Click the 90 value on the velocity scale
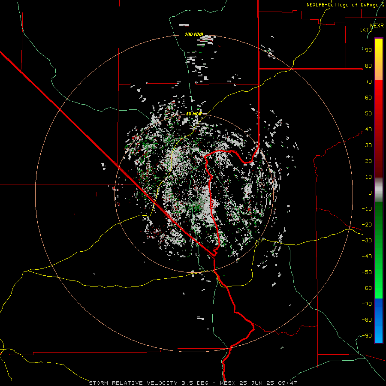The height and width of the screenshot is (386, 386). (368, 50)
